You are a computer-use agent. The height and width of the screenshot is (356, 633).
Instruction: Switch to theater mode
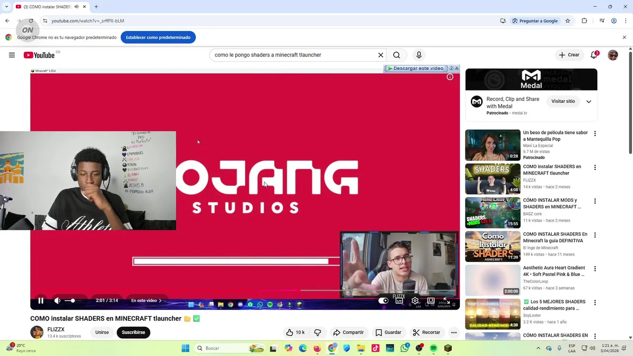click(x=431, y=301)
